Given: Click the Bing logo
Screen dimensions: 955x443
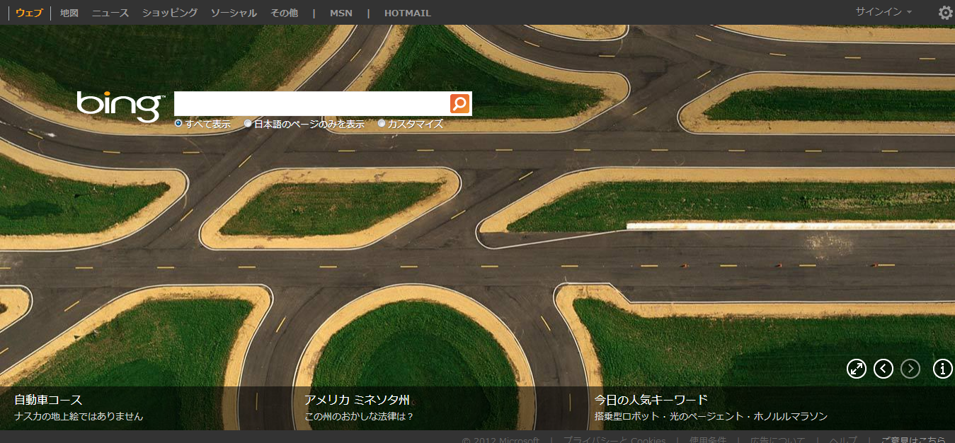Looking at the screenshot, I should coord(120,105).
